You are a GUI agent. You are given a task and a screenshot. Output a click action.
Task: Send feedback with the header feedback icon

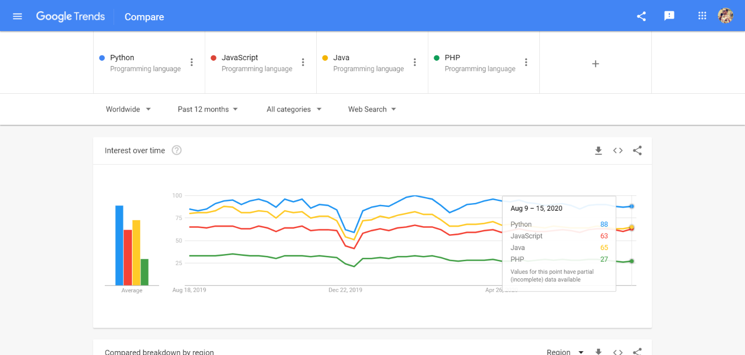tap(669, 16)
